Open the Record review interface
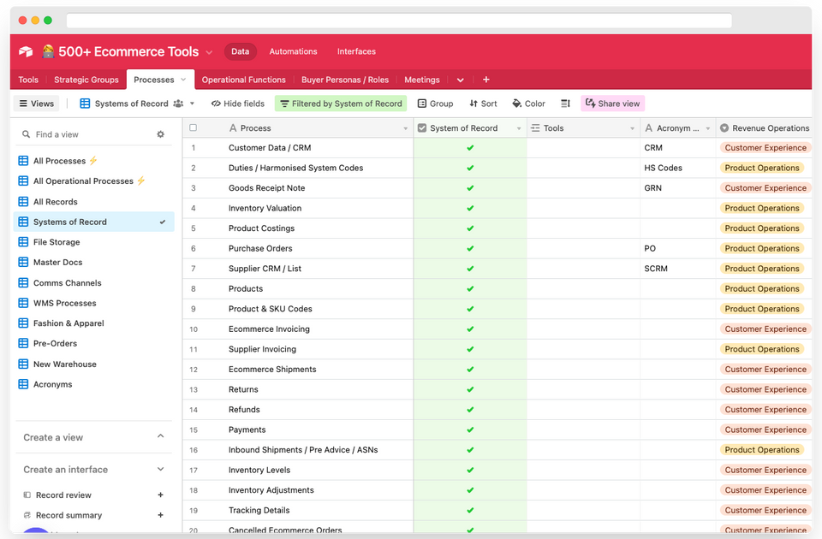 click(x=64, y=495)
